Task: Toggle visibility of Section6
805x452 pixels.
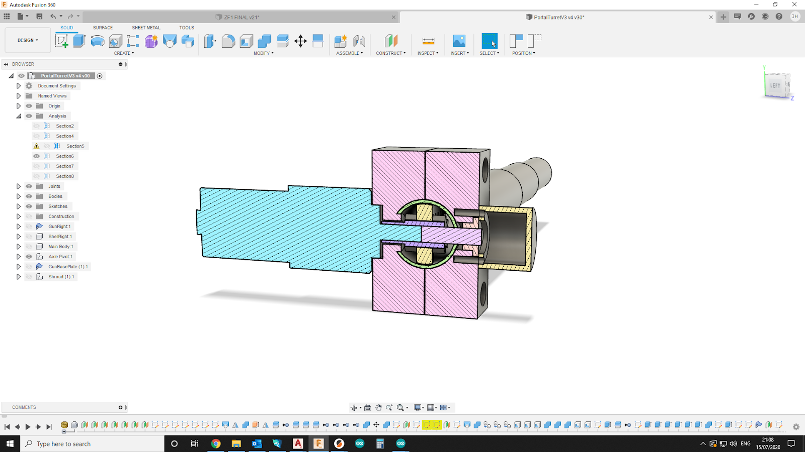Action: (36, 156)
